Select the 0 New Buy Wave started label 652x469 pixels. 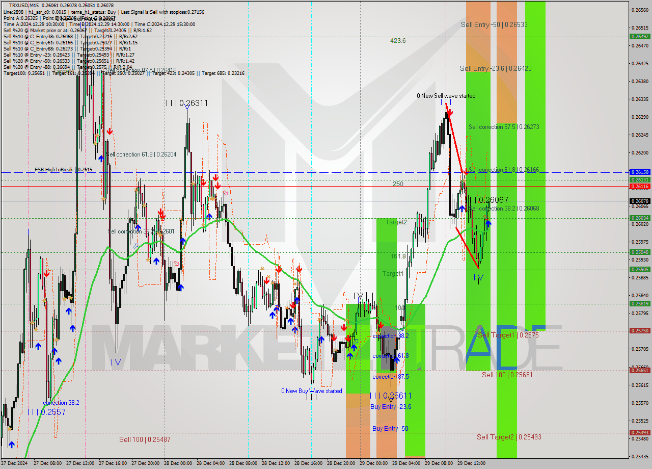[x=312, y=391]
